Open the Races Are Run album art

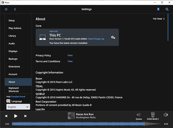click(x=71, y=116)
